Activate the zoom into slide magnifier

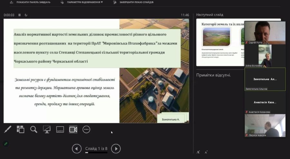34,129
